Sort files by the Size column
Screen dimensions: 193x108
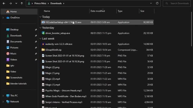coord(142,11)
